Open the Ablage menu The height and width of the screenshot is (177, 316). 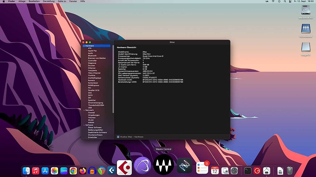click(22, 2)
